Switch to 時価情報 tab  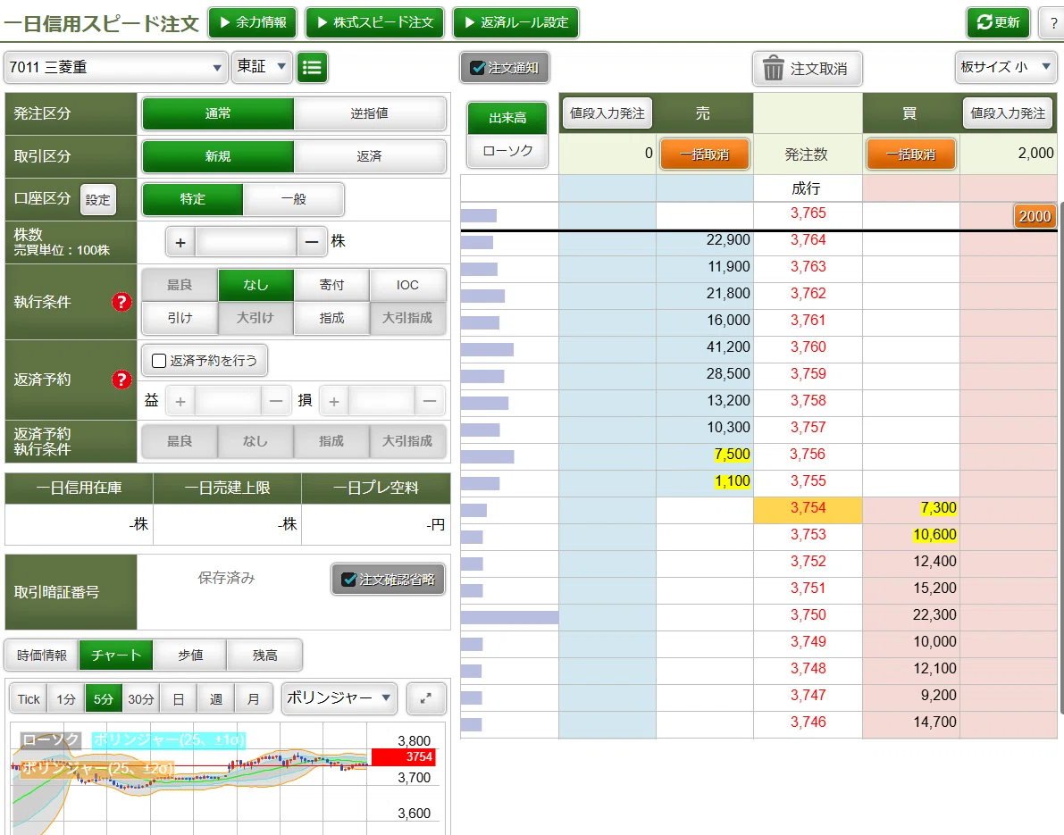click(42, 655)
